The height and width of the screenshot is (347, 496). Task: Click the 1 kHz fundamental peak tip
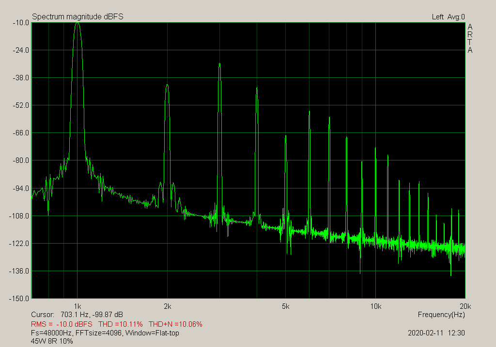pyautogui.click(x=77, y=23)
